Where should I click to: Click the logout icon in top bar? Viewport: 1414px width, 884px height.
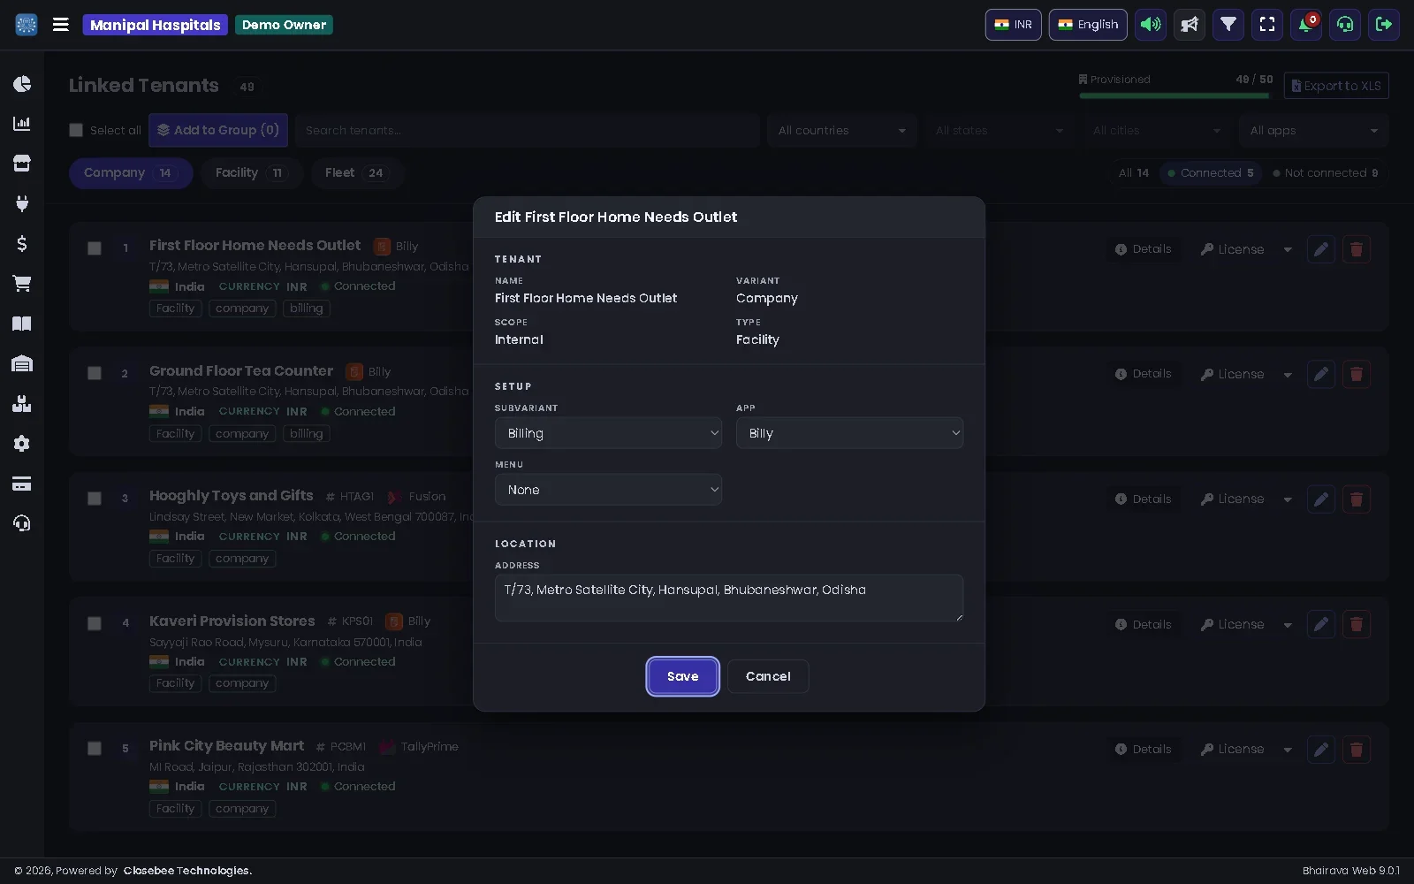click(1384, 25)
